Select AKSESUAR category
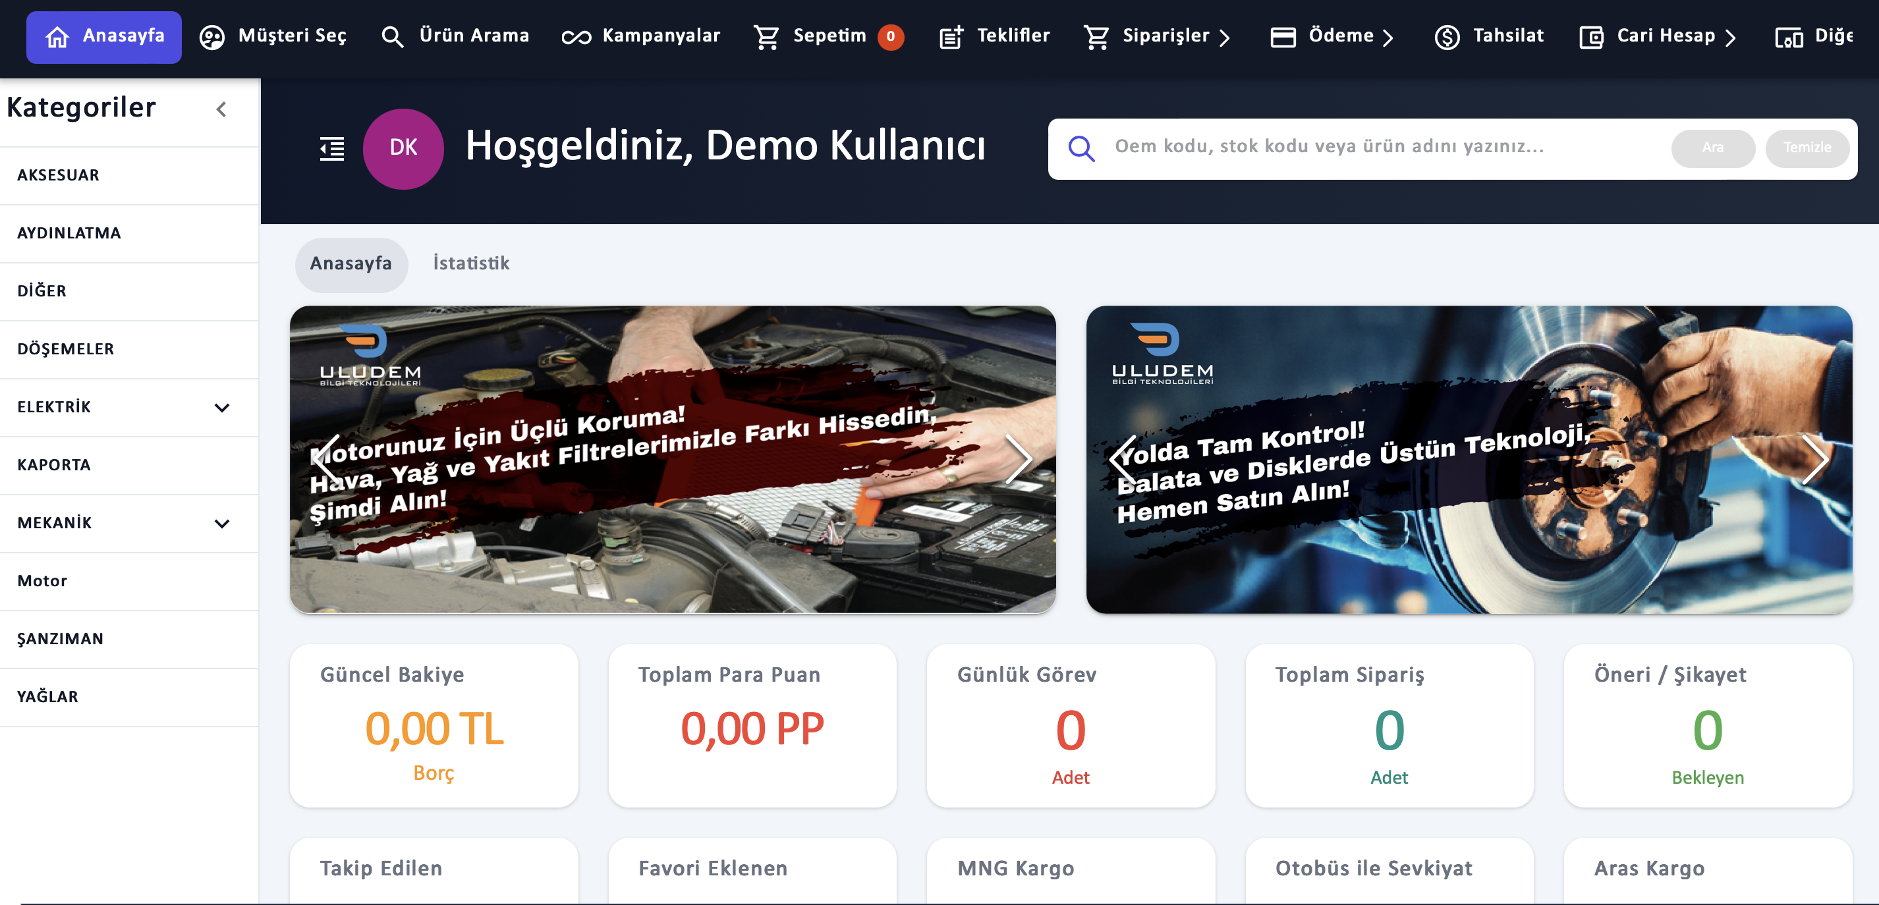The image size is (1879, 905). (x=130, y=176)
